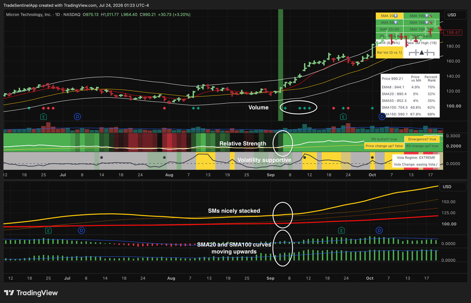The height and width of the screenshot is (303, 471).
Task: Click the Volume annotation text
Action: click(x=259, y=107)
